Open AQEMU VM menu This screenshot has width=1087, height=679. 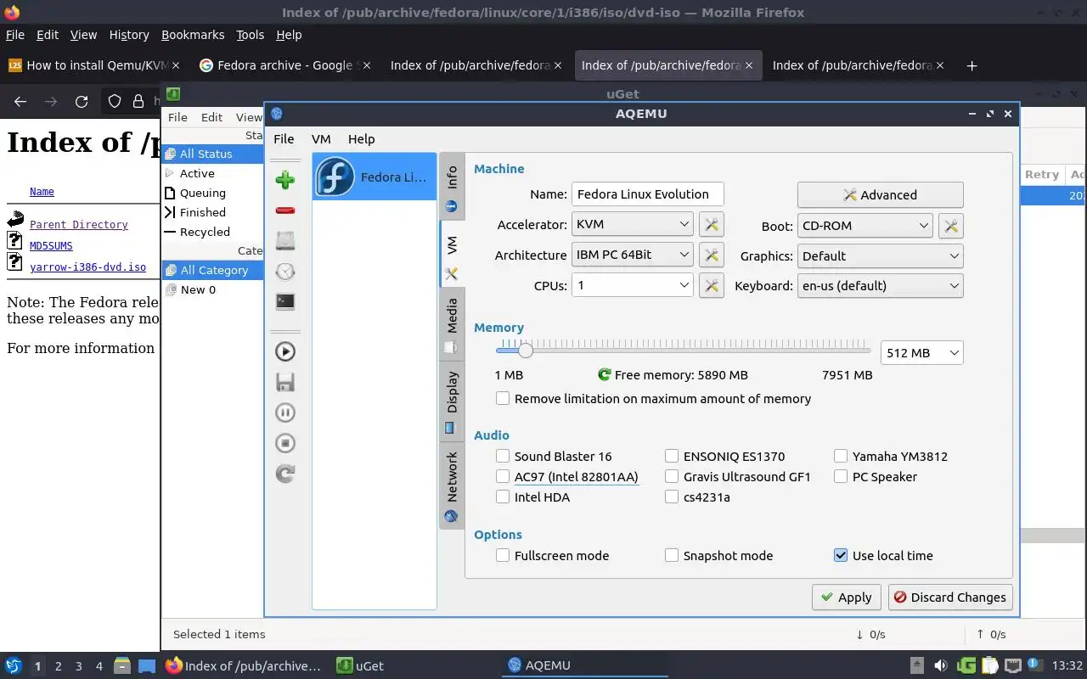point(321,138)
